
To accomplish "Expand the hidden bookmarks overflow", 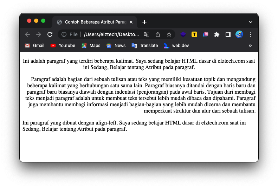I will click(250, 46).
